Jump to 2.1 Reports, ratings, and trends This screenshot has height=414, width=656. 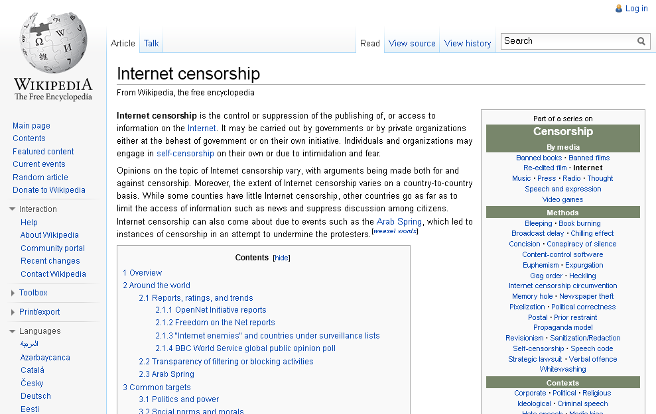click(196, 298)
